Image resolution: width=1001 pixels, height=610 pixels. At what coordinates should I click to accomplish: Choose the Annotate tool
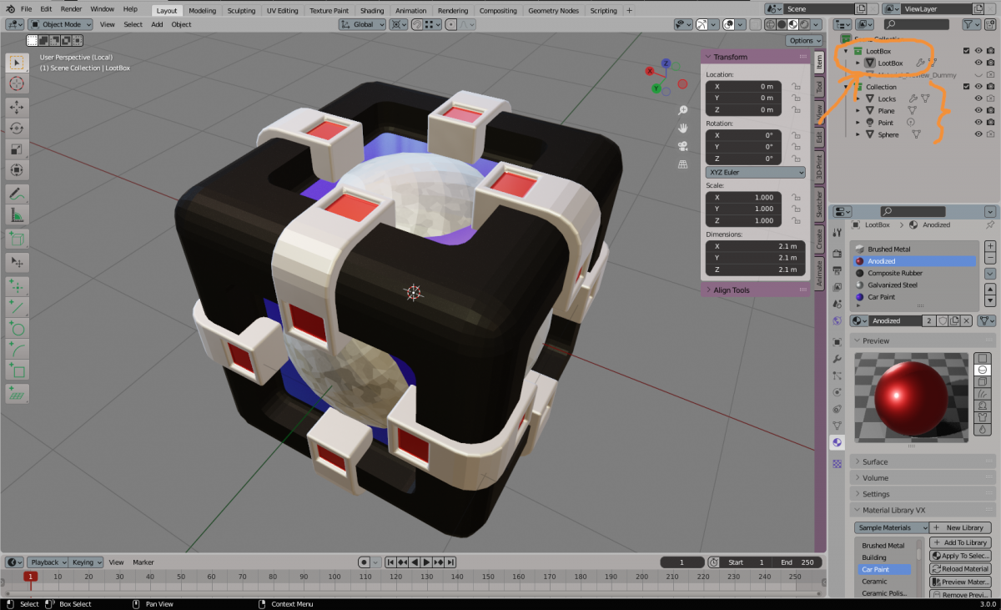click(x=17, y=194)
